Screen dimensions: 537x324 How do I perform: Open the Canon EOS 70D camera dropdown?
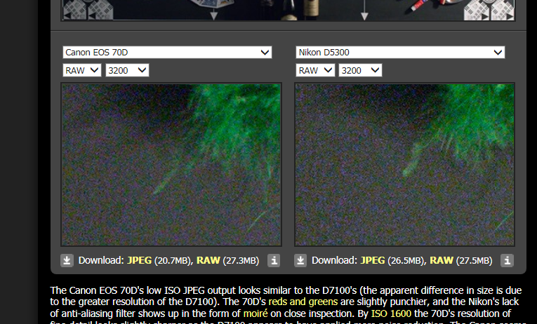[x=167, y=53]
